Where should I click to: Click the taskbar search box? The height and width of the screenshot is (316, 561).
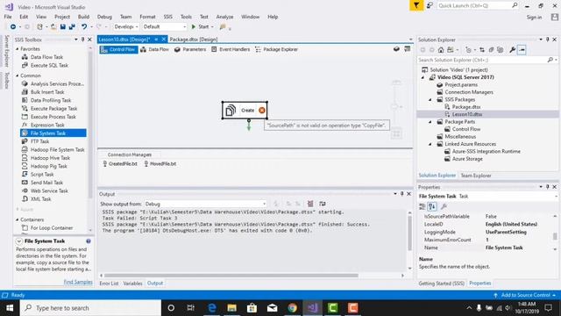pyautogui.click(x=90, y=308)
